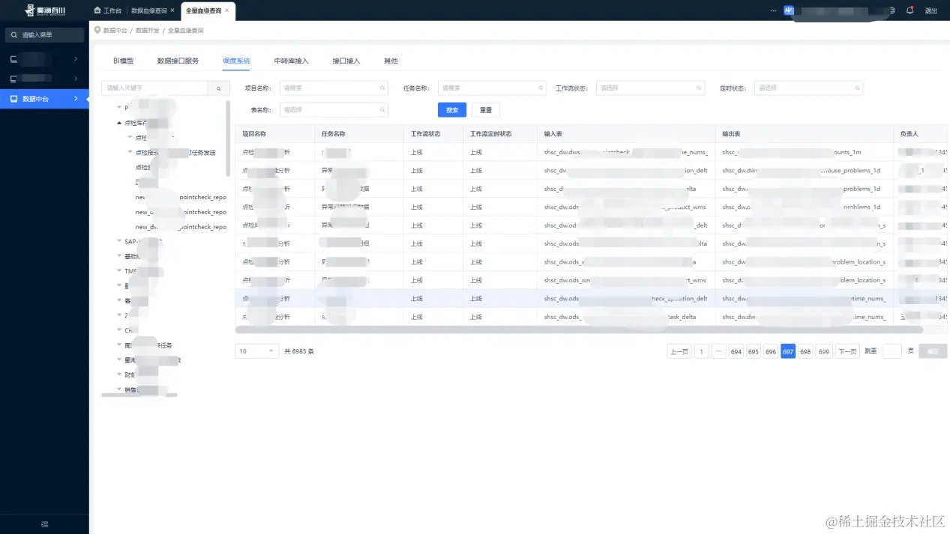Click the 数据中台 monitor icon in sidebar
Screen dimensions: 950x534
tap(13, 99)
